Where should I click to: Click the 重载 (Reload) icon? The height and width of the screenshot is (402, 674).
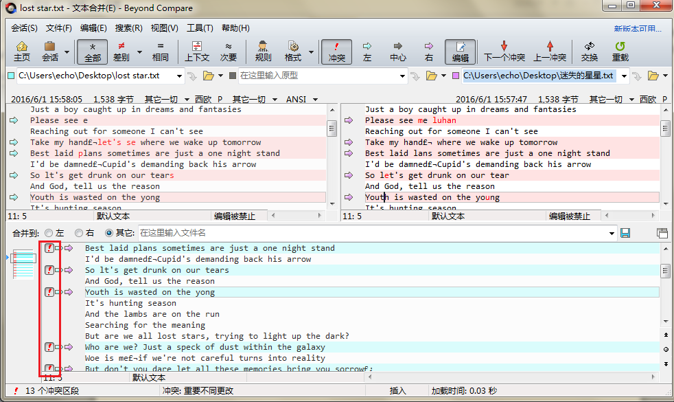[620, 52]
